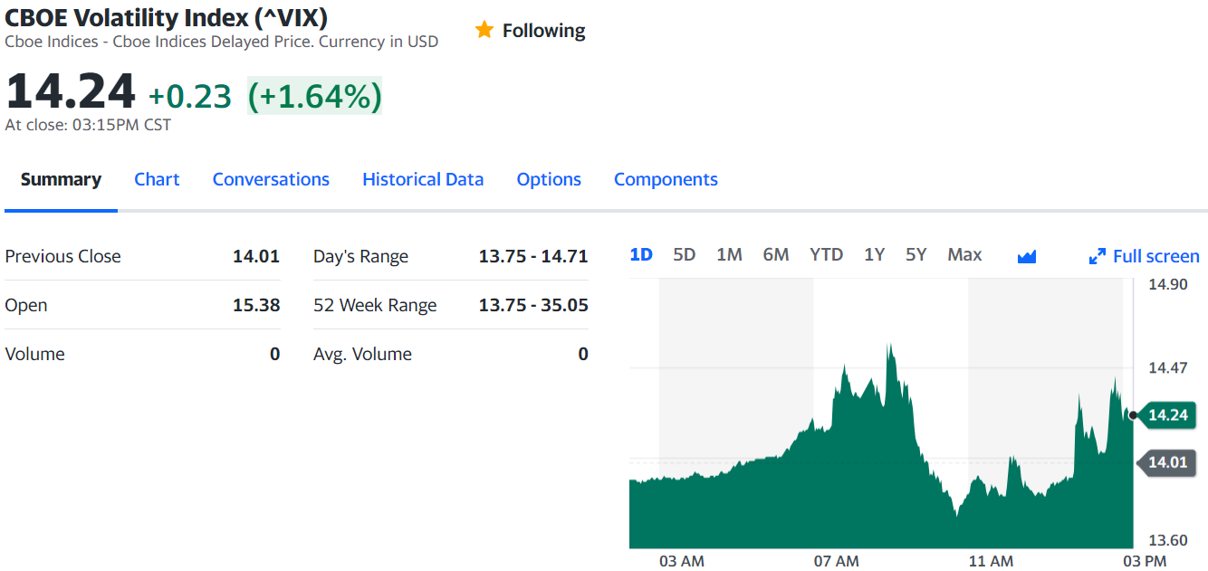Click the large 14.24 price value

click(x=71, y=91)
